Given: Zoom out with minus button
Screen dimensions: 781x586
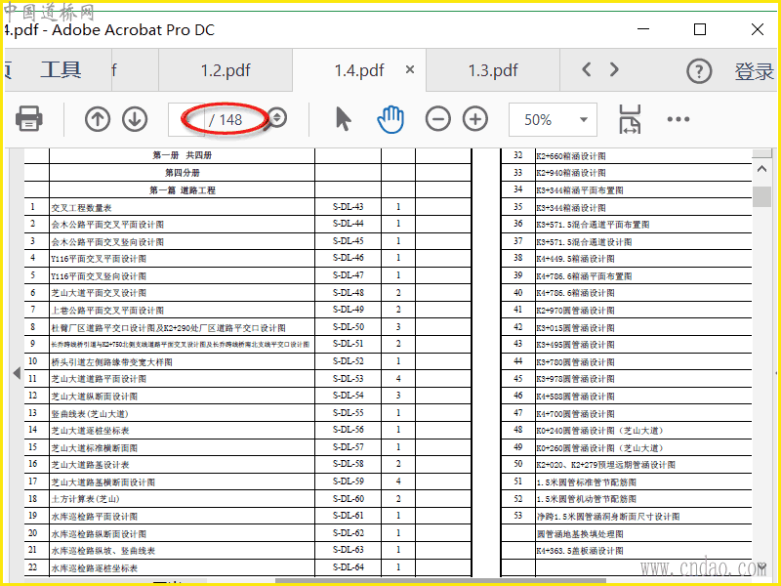Looking at the screenshot, I should pyautogui.click(x=437, y=119).
